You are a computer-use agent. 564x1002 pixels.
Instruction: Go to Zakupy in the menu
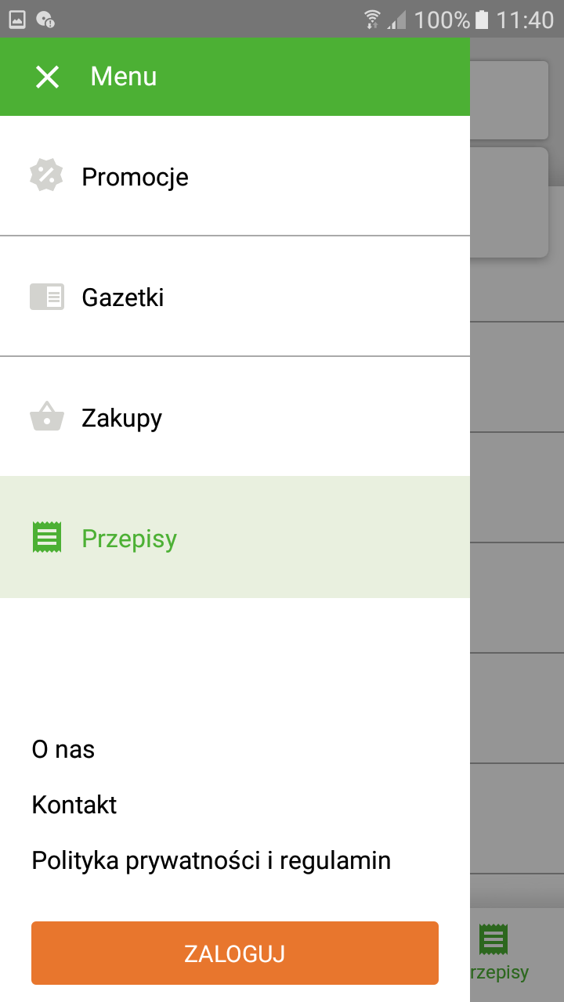click(121, 418)
